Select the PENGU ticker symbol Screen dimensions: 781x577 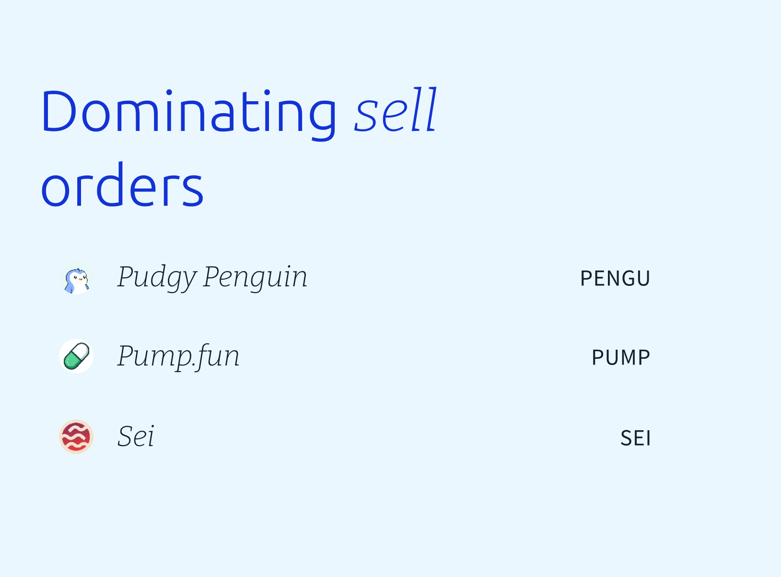click(615, 279)
